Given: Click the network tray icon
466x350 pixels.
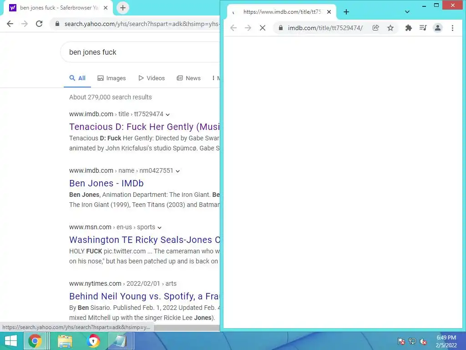Looking at the screenshot, I should click(x=412, y=341).
